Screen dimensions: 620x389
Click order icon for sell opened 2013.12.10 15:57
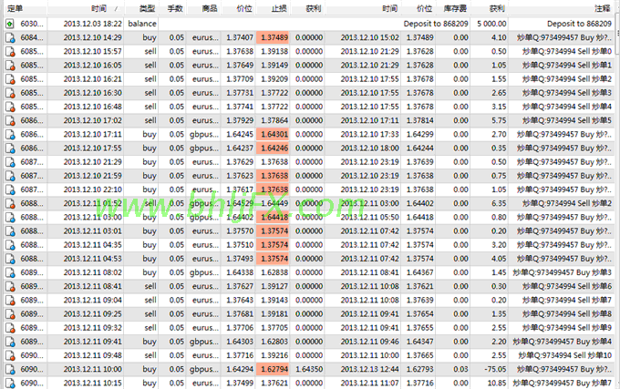10,51
